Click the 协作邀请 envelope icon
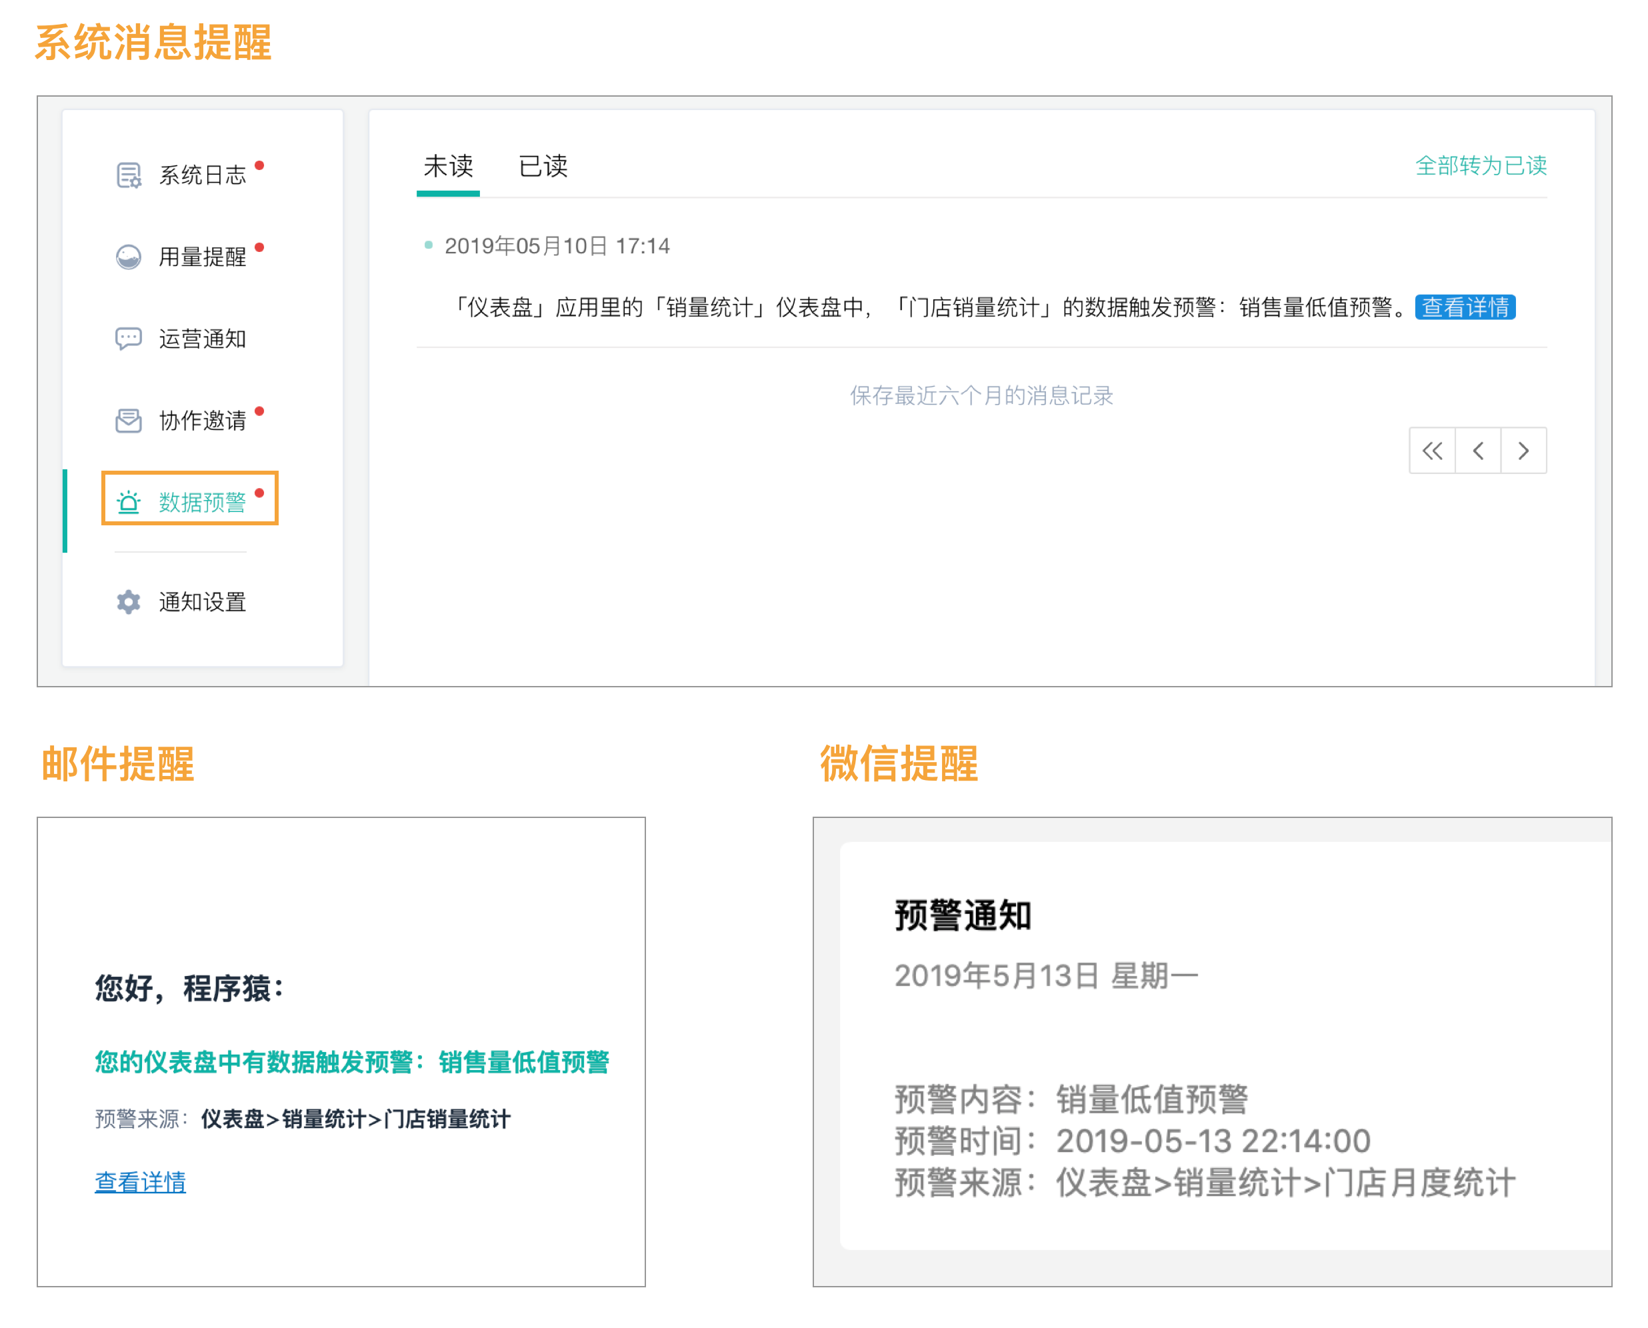Screen dimensions: 1648x1328 (129, 421)
